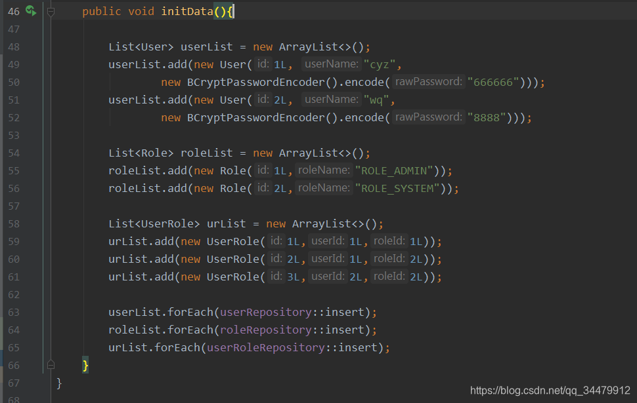The height and width of the screenshot is (403, 637).
Task: Collapse initData method with fold arrow on line 46
Action: [51, 12]
